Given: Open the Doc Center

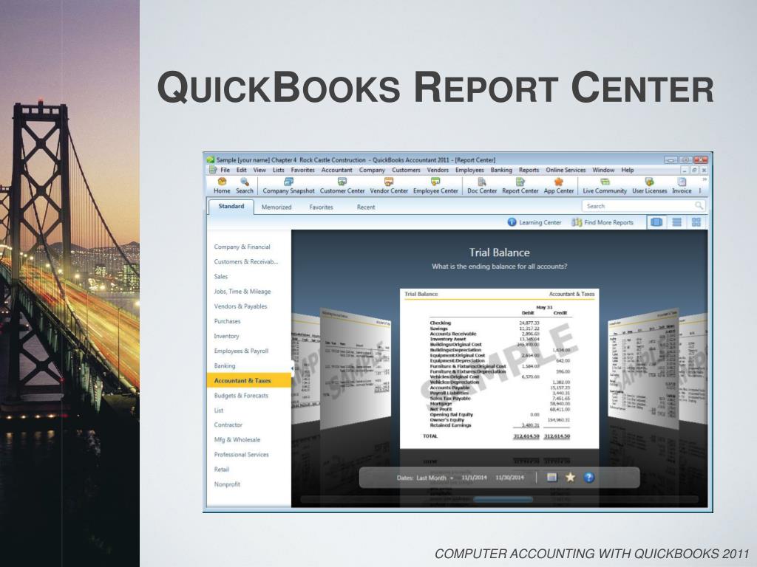Looking at the screenshot, I should (482, 185).
